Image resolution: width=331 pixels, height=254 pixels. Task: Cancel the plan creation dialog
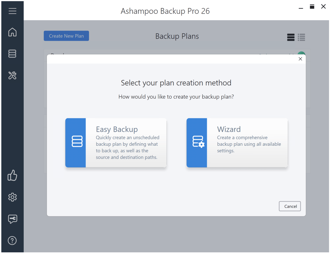290,206
